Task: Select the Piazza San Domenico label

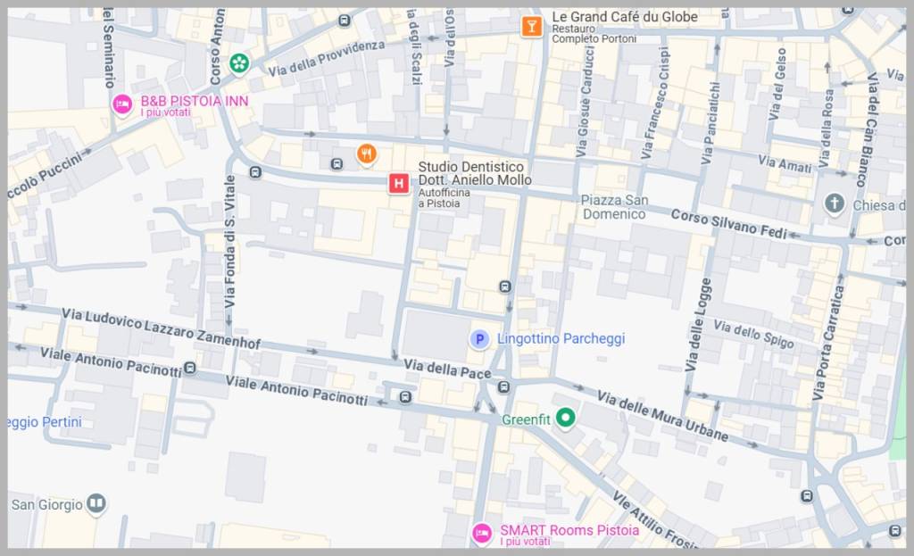Action: click(614, 207)
